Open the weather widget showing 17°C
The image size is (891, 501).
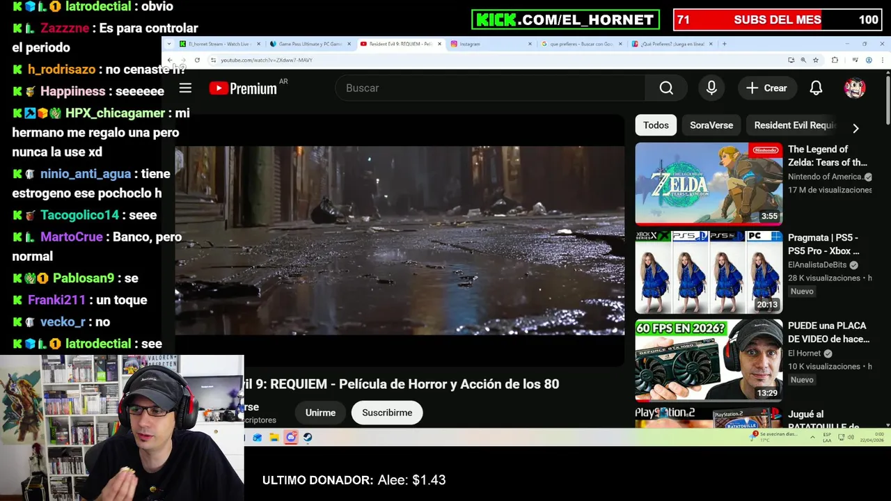[774, 437]
